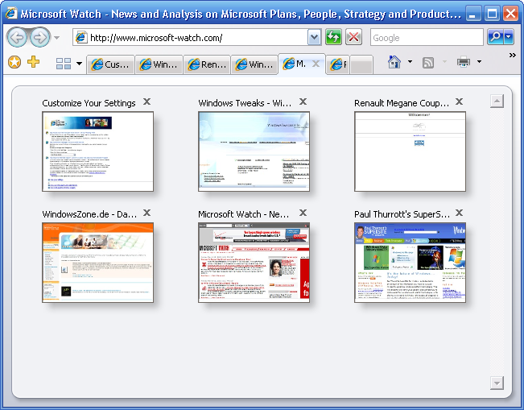Close the Windows Tweaks thumbnail with its X
Viewport: 524px width, 410px height.
pos(303,101)
